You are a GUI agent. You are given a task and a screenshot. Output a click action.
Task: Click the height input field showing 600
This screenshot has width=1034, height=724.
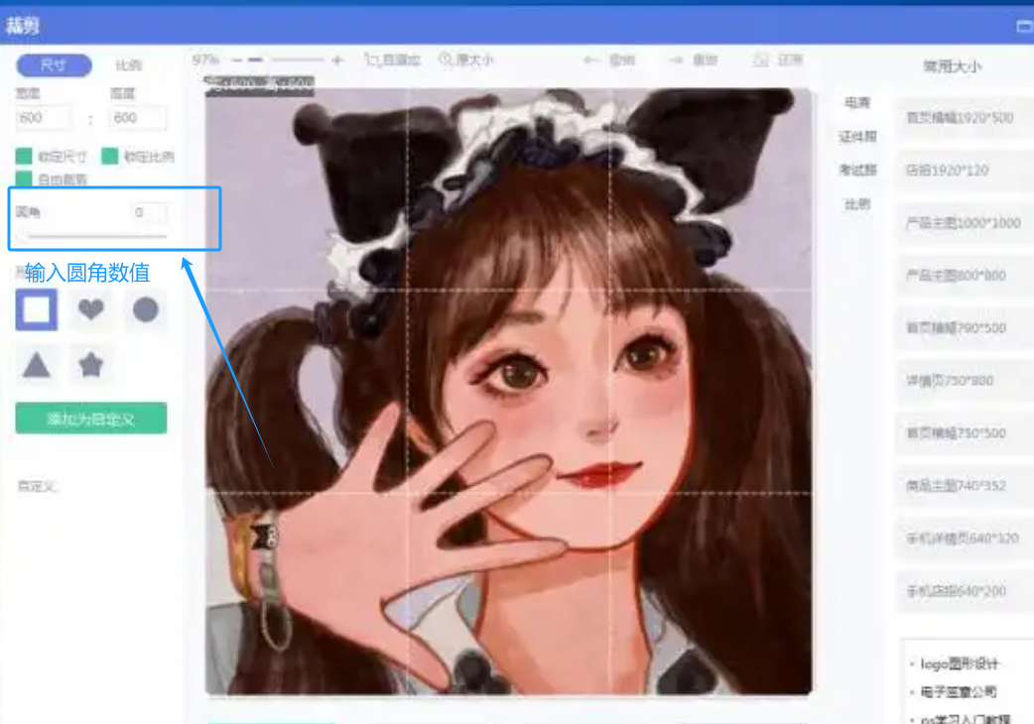click(x=138, y=118)
